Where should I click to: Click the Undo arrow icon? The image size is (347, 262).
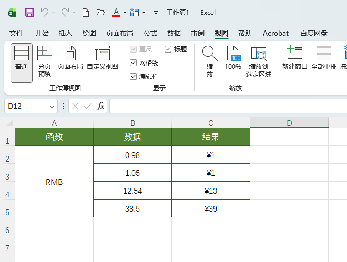(45, 13)
